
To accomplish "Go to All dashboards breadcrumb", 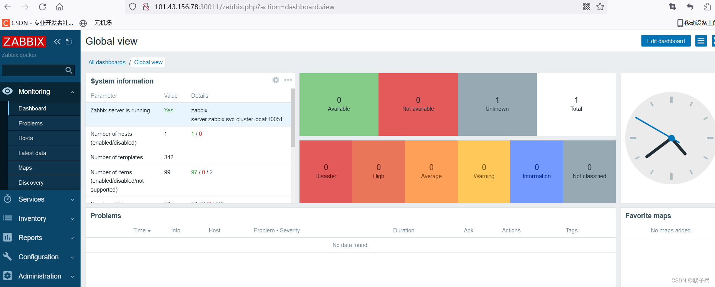I will [x=107, y=62].
